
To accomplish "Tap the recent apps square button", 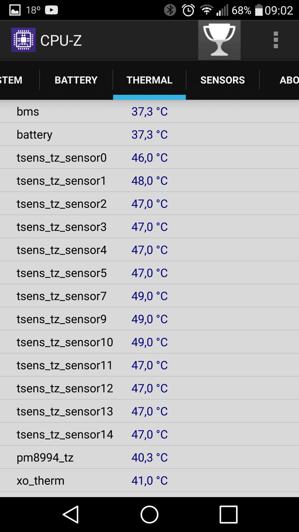I will pos(228,514).
